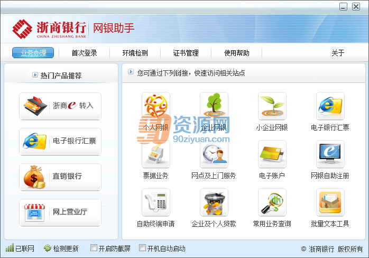Open the 企业网银 tree icon
The image size is (369, 258).
pyautogui.click(x=214, y=106)
